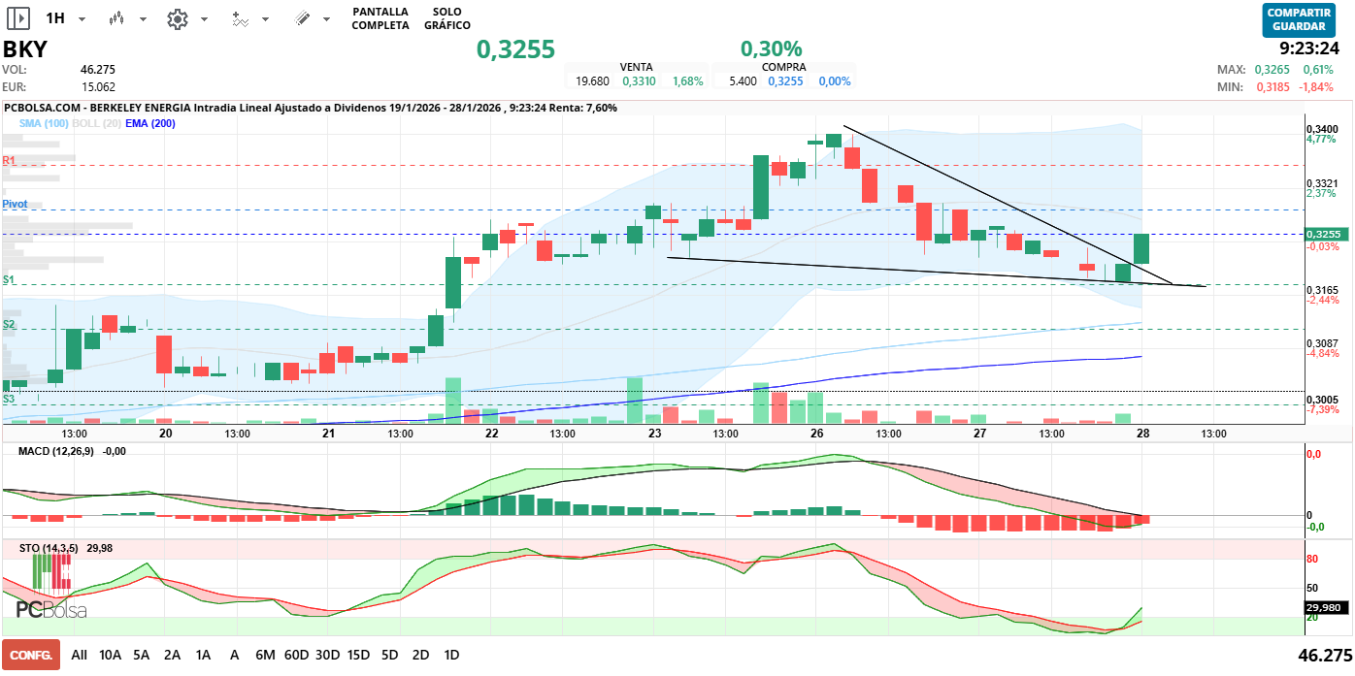Toggle EMA (200) indicator label
1355x676 pixels.
(150, 123)
